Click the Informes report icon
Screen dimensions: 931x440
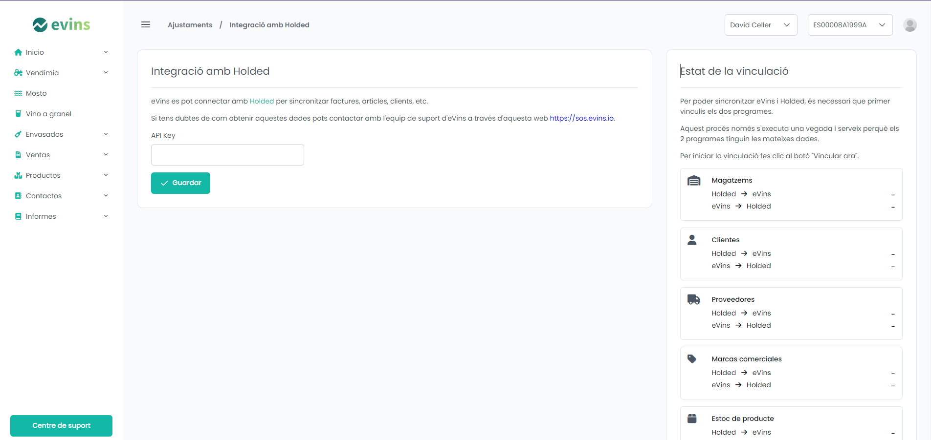pyautogui.click(x=18, y=216)
